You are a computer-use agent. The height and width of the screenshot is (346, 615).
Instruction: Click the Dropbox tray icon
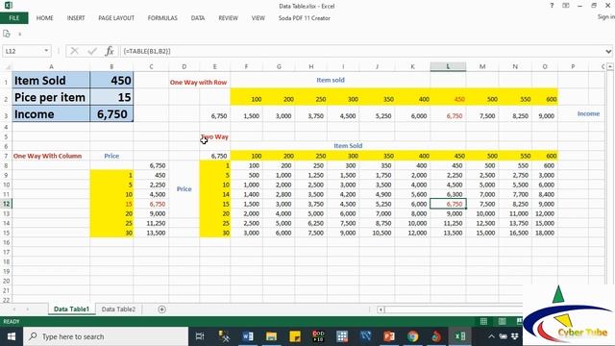515,336
